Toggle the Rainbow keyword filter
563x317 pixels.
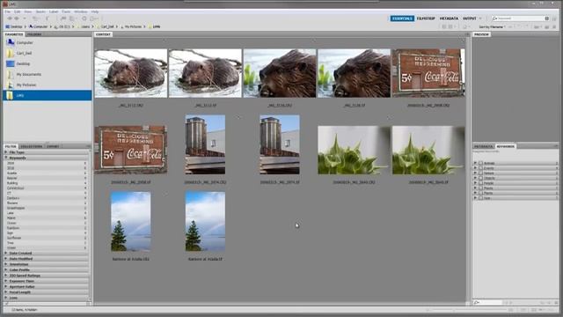click(x=47, y=228)
